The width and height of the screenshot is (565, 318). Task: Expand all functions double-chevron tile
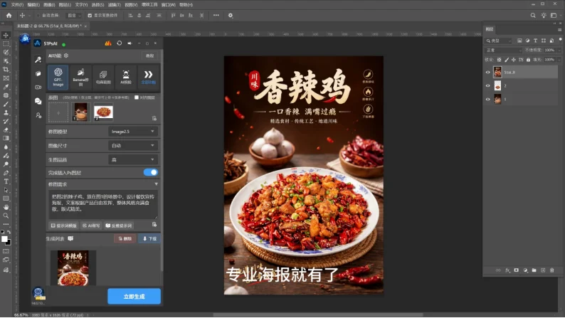(148, 77)
